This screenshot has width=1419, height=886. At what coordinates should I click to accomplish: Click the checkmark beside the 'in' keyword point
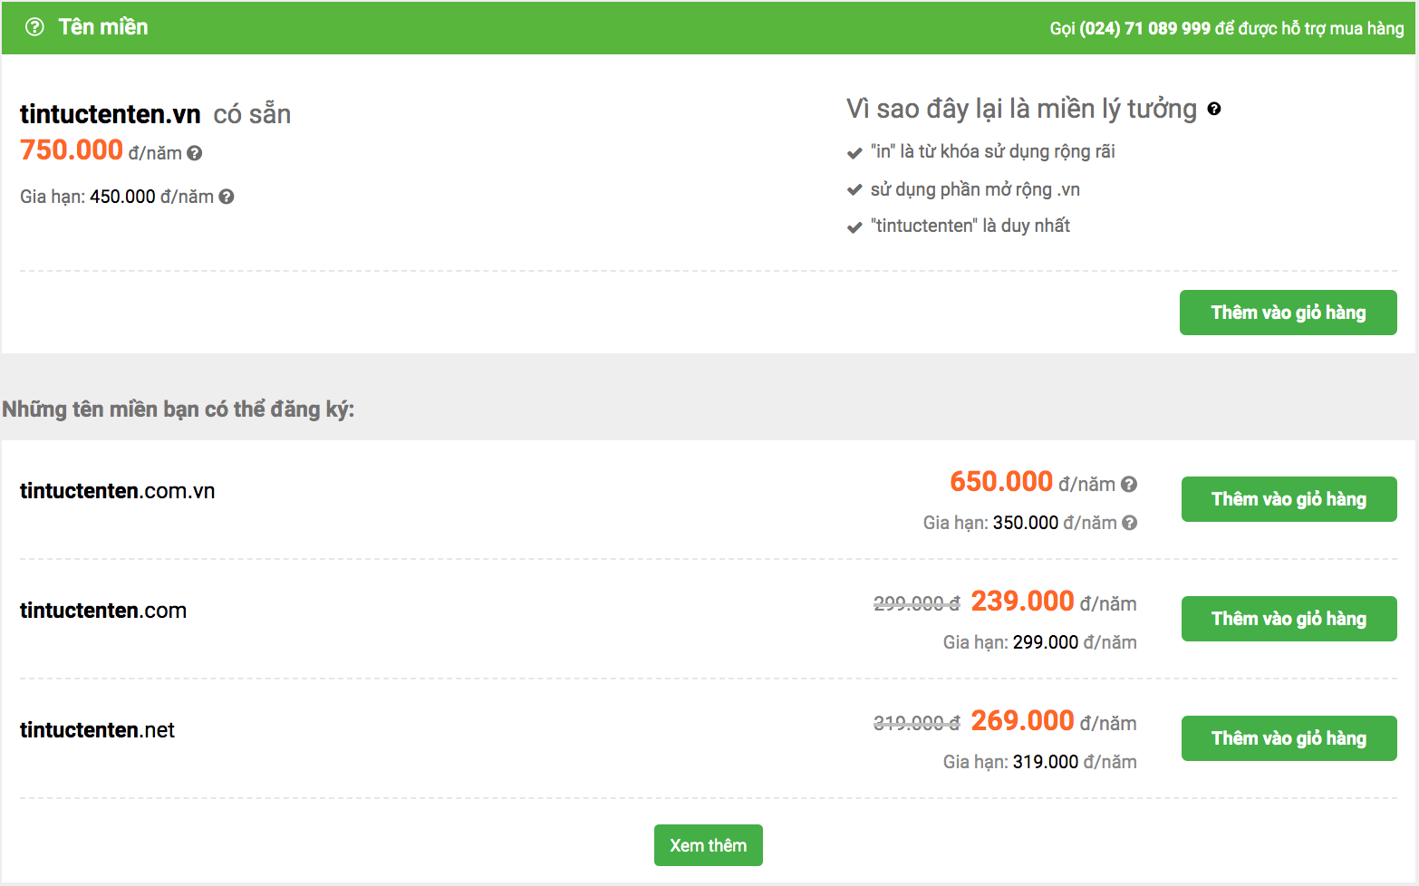tap(853, 152)
